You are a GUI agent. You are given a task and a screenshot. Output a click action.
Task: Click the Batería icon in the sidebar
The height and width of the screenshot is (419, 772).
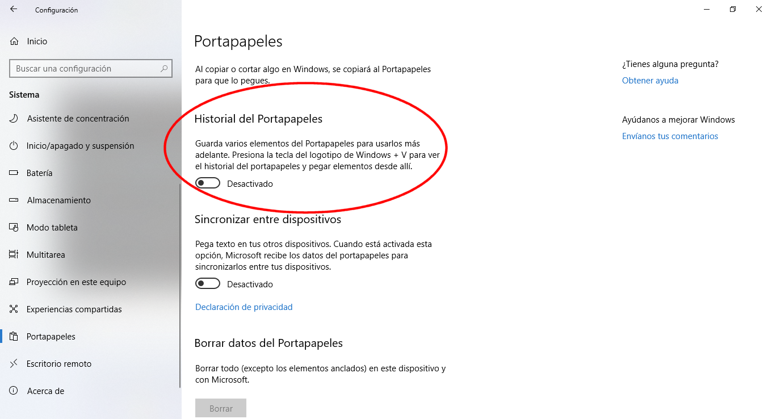(14, 173)
